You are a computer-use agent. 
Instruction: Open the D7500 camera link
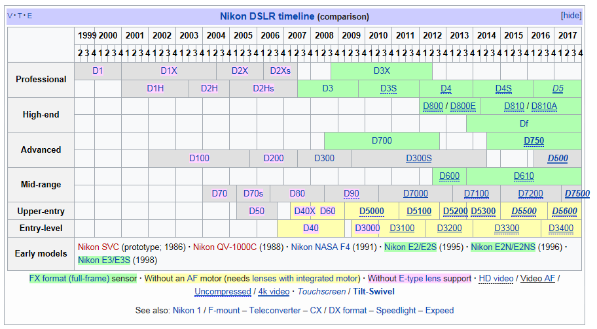577,193
